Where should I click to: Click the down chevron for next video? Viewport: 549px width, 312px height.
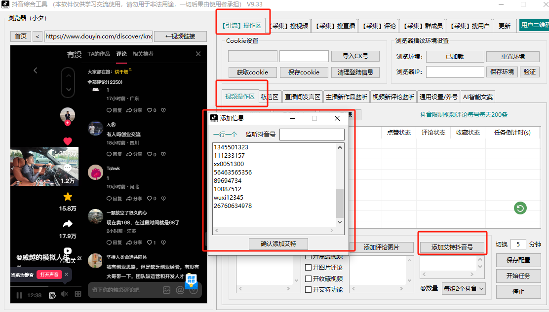pyautogui.click(x=68, y=90)
